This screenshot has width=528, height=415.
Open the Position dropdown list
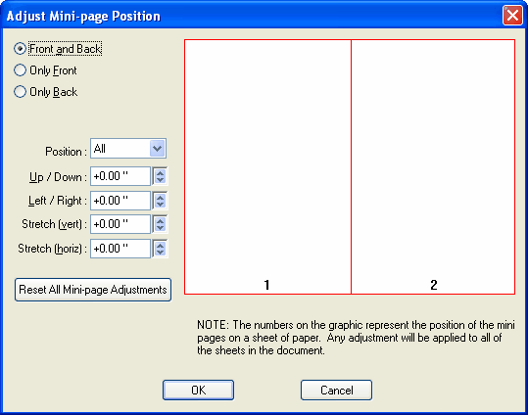pyautogui.click(x=158, y=149)
